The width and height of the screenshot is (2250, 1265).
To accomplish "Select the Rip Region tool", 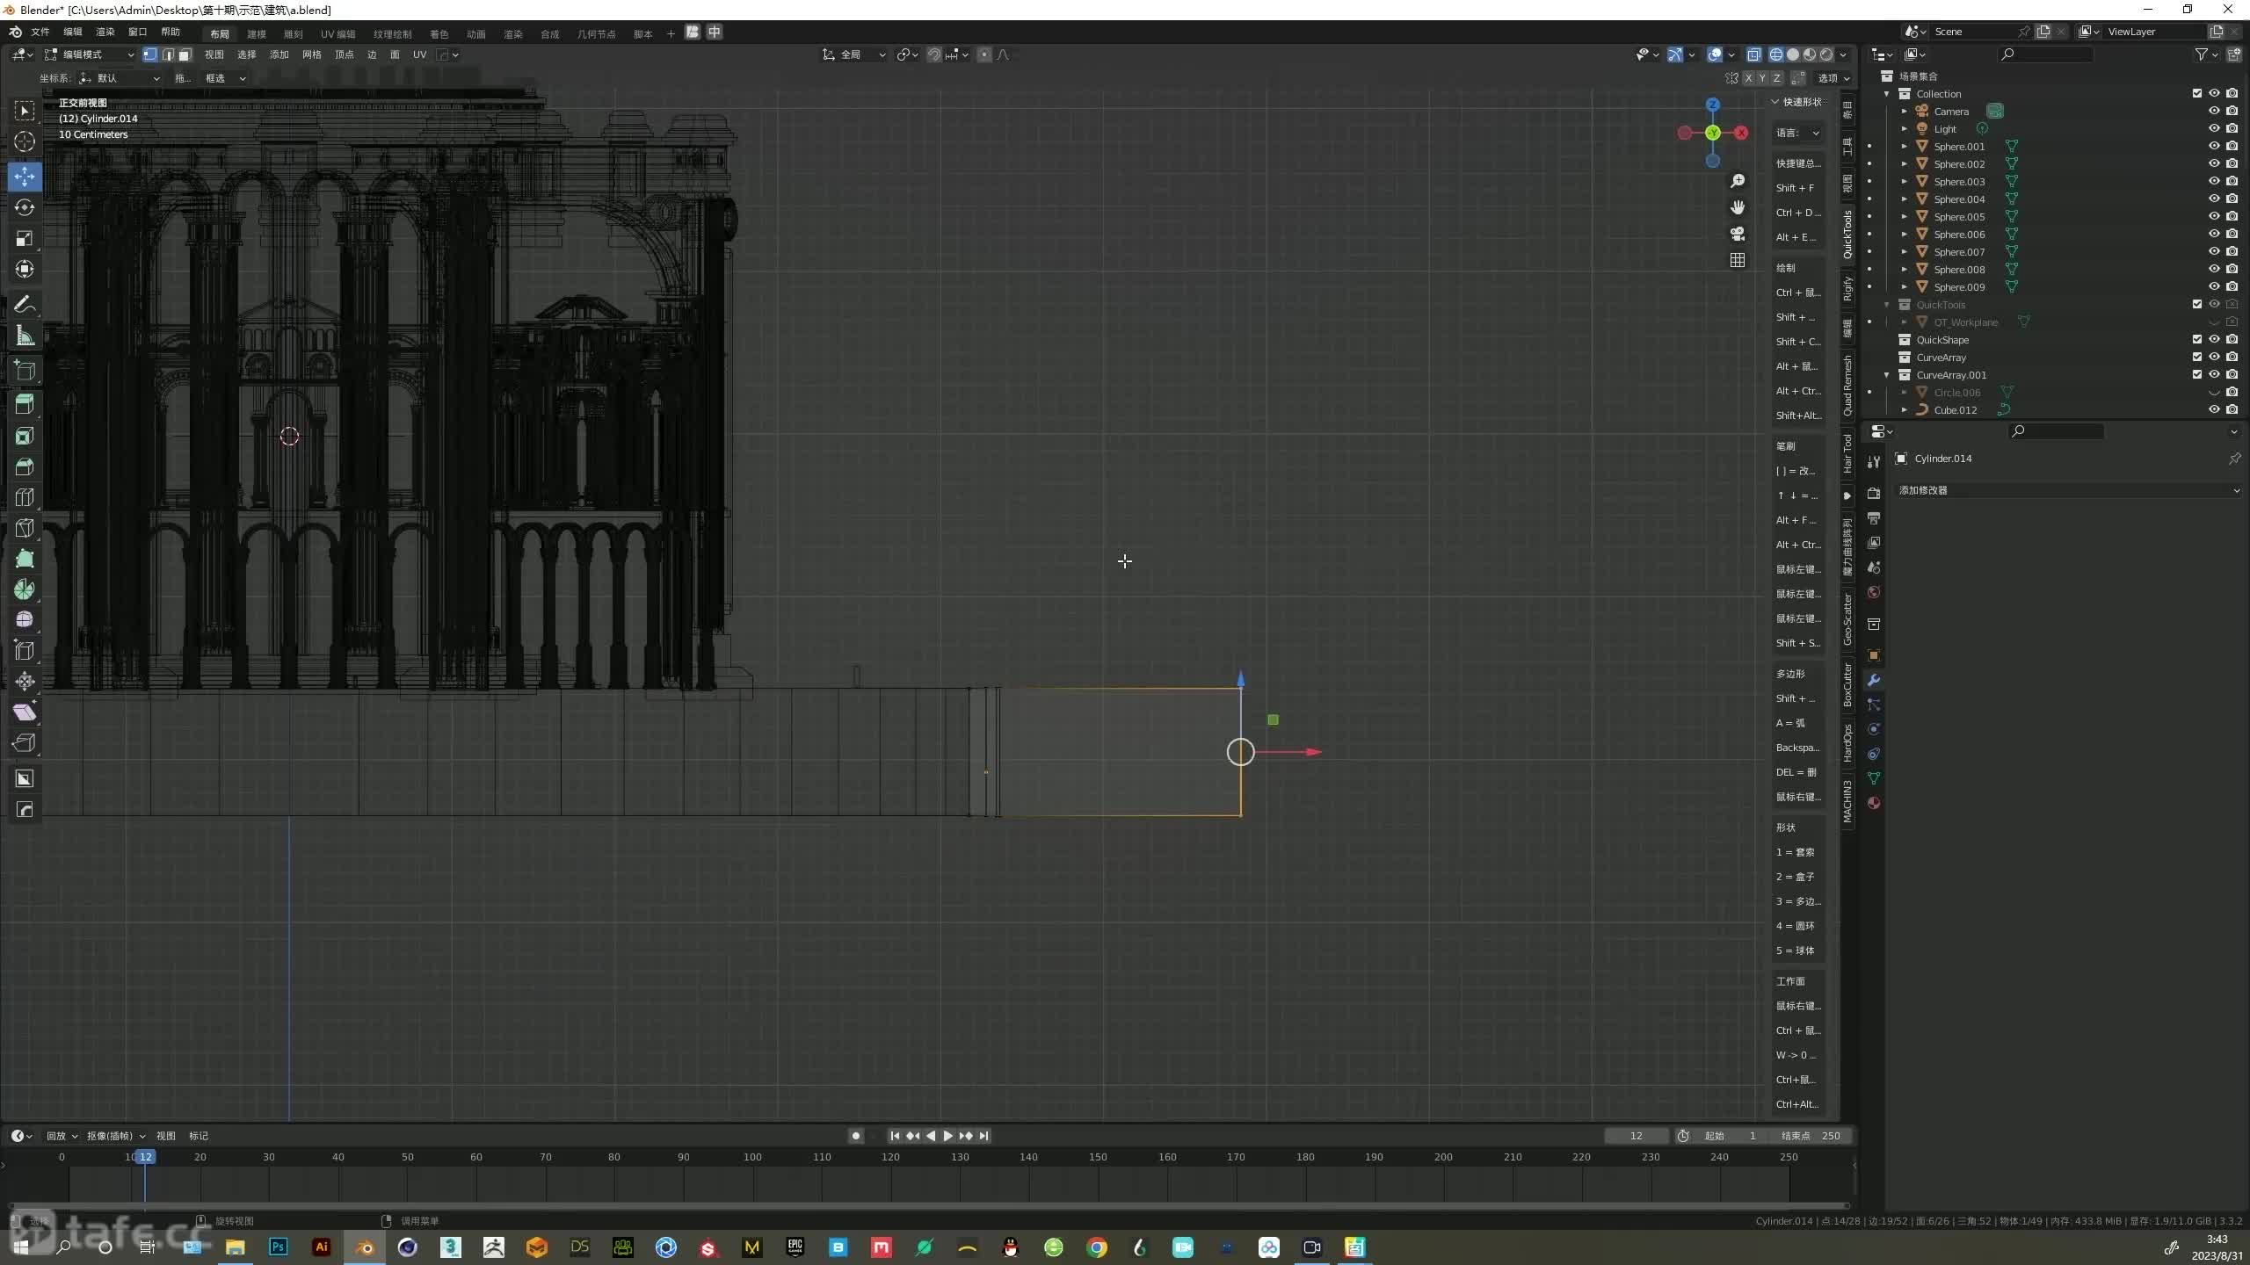I will tap(25, 743).
